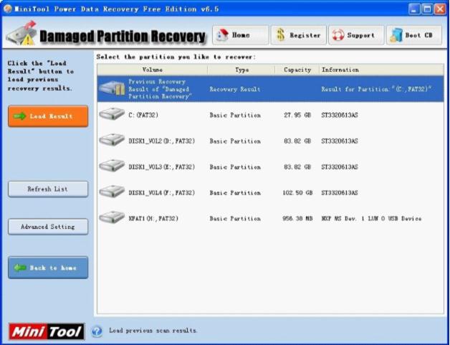Select the C: (FAT32) volume name
This screenshot has height=345, width=450.
pos(143,115)
